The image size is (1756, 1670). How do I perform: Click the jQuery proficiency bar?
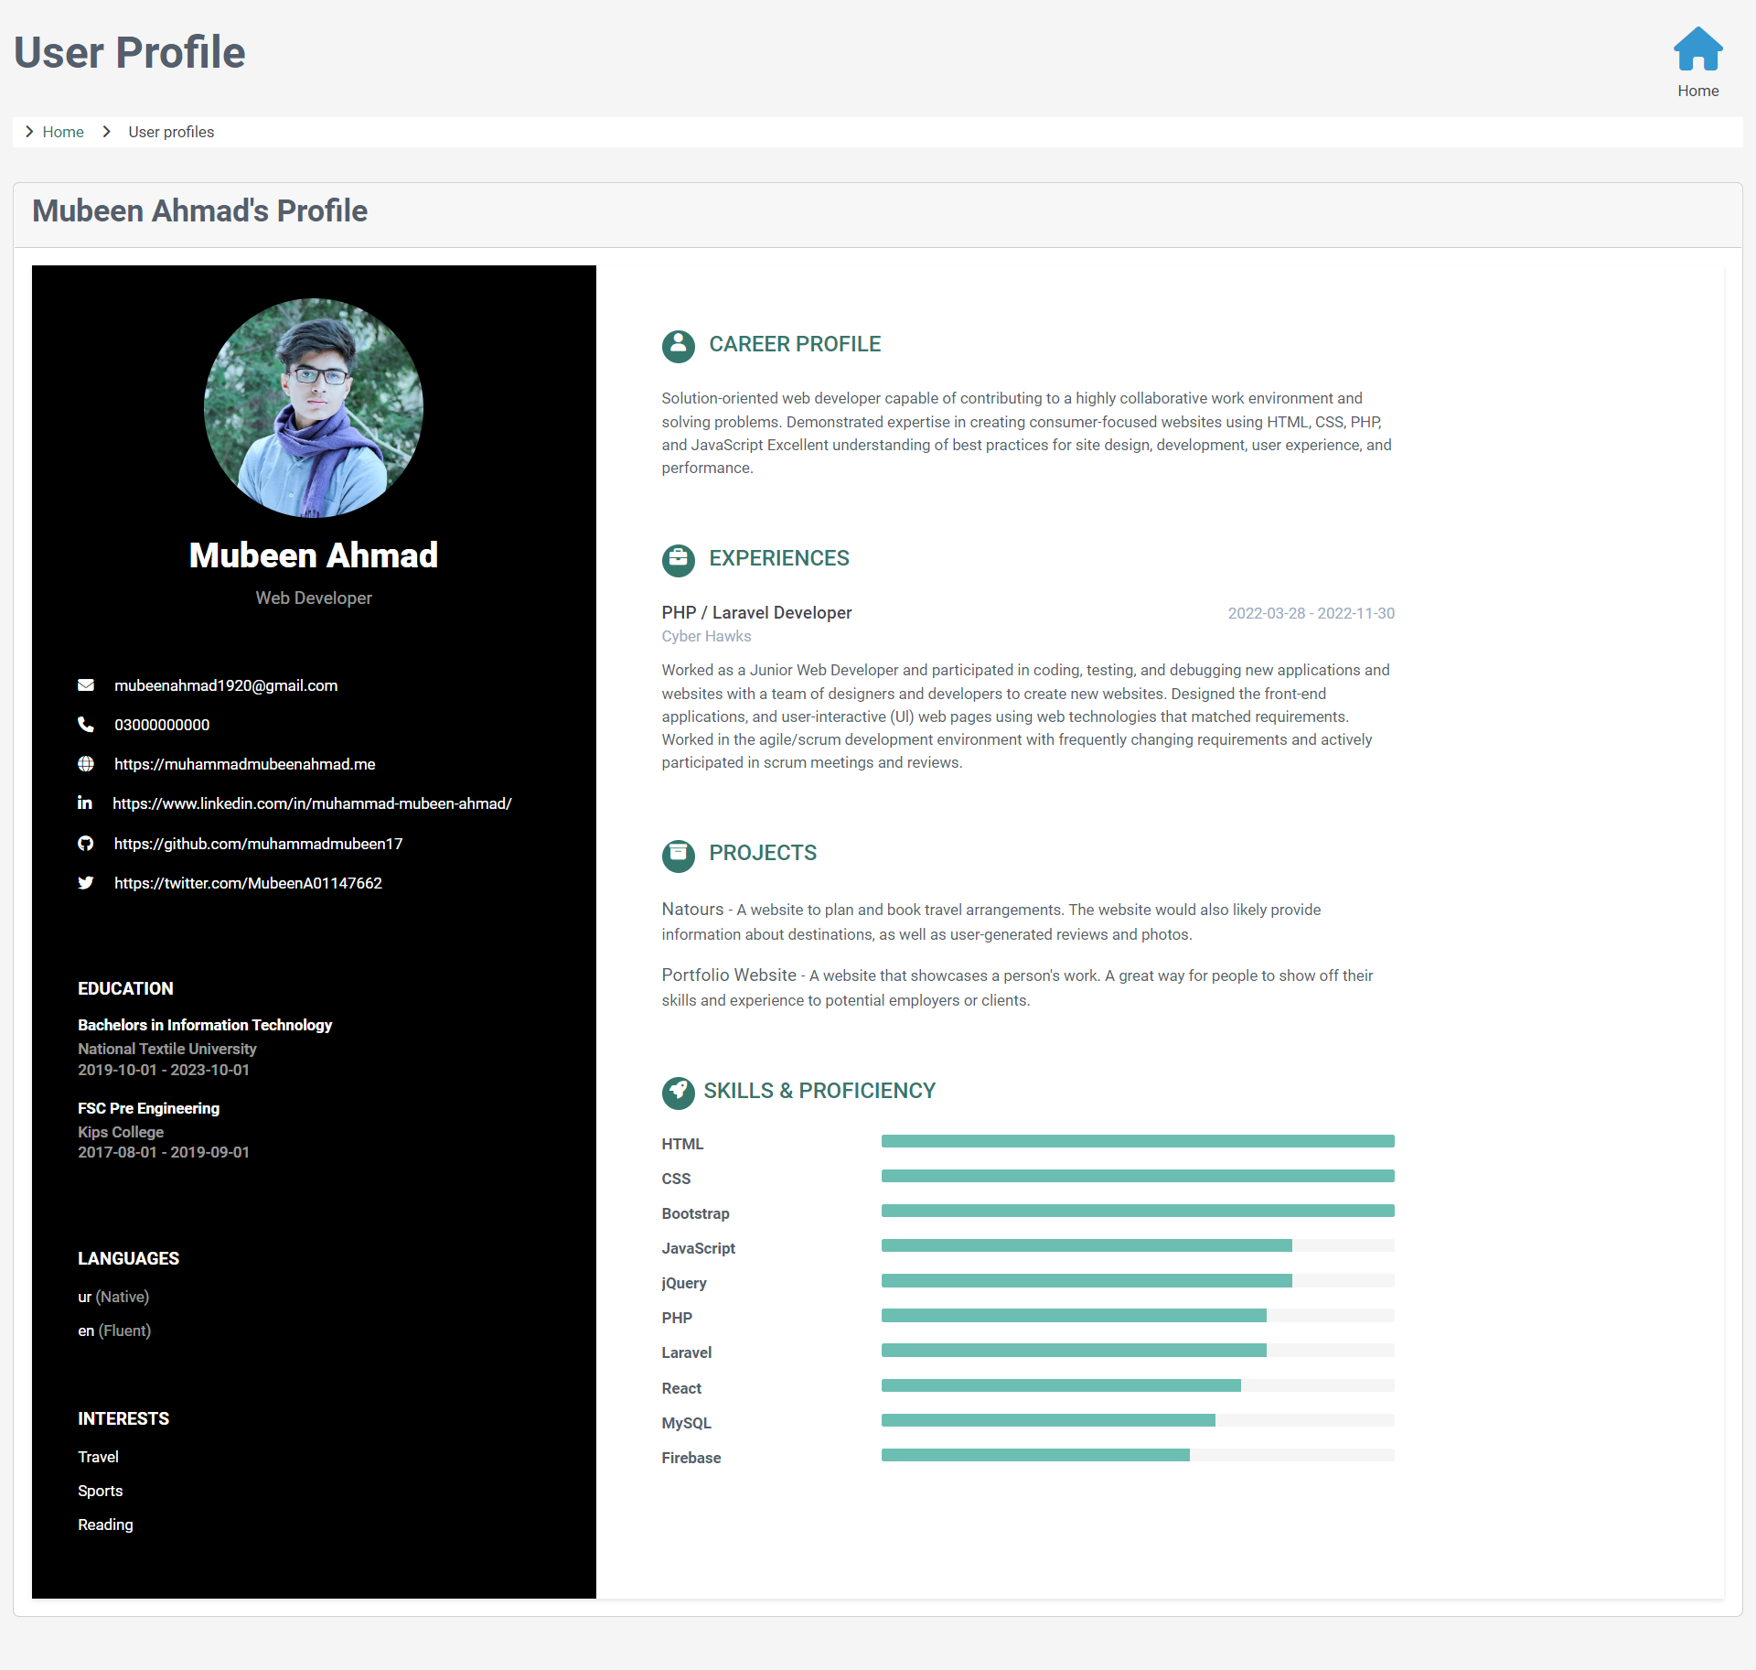pos(1138,1281)
